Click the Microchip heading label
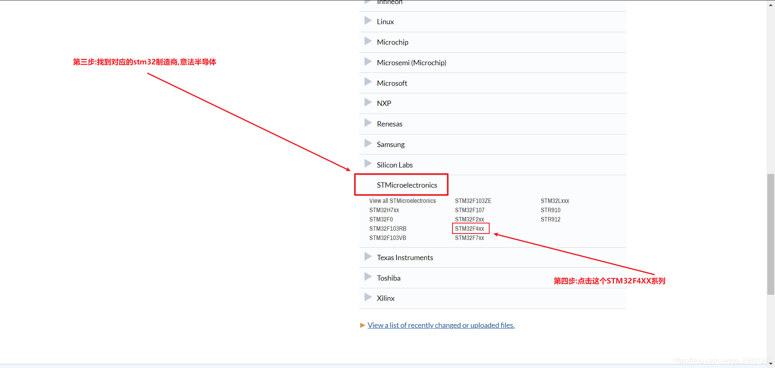Viewport: 775px width, 368px height. (x=392, y=42)
